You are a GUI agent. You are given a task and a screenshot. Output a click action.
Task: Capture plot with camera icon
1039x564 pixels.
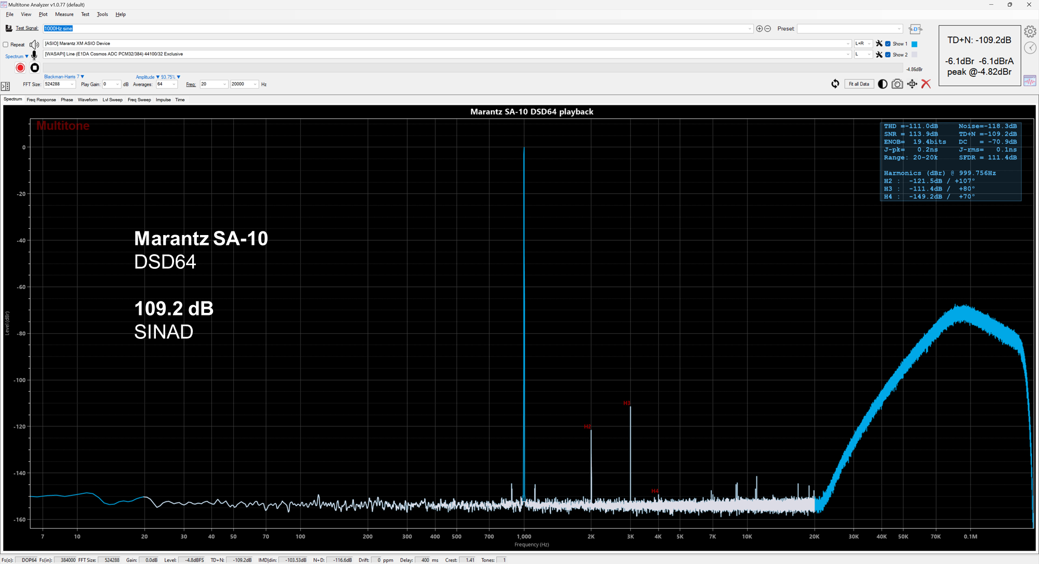897,84
